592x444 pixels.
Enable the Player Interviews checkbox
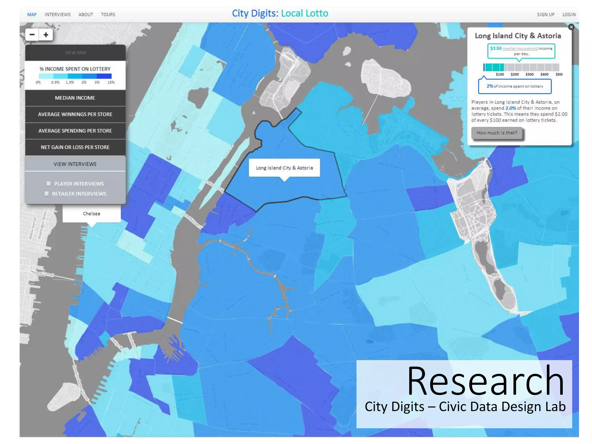click(x=49, y=184)
